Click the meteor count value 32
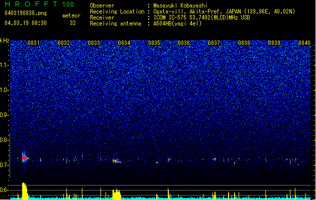This screenshot has width=316, height=200. (x=73, y=23)
